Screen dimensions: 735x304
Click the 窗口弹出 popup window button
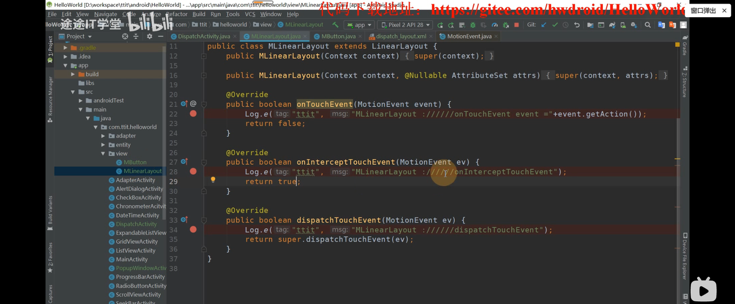click(707, 10)
